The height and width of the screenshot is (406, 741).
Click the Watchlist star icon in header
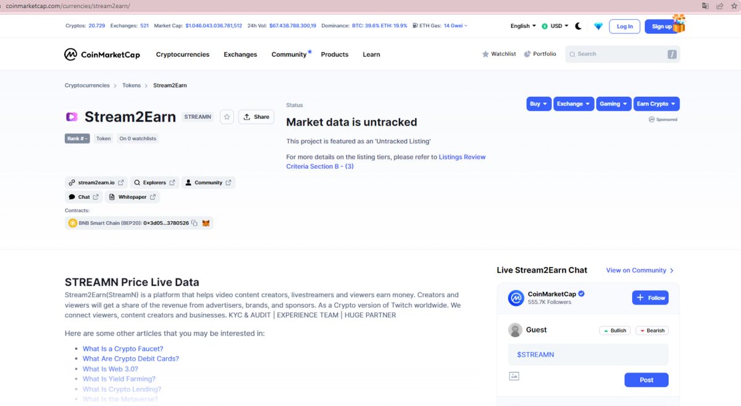tap(485, 54)
